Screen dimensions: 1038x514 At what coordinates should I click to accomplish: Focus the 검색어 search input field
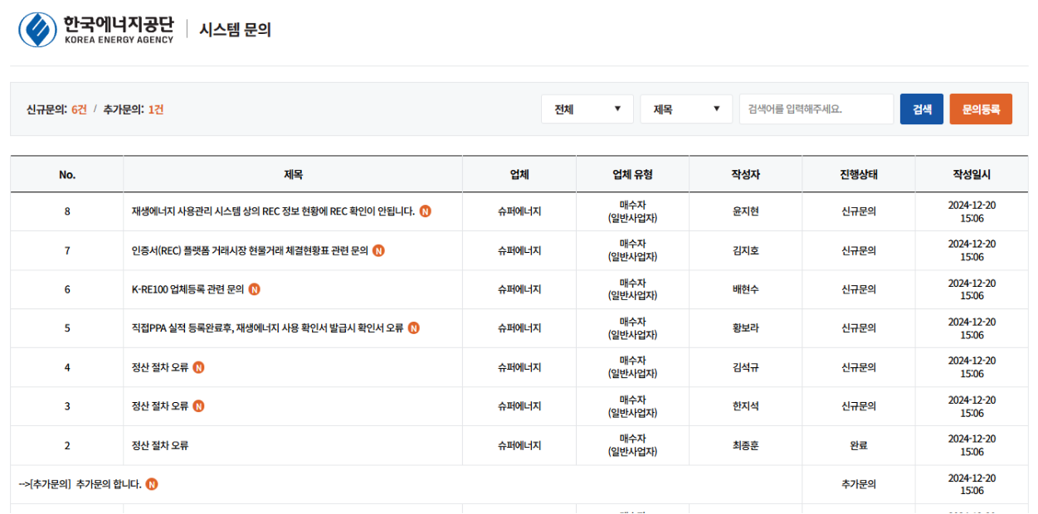(x=816, y=109)
